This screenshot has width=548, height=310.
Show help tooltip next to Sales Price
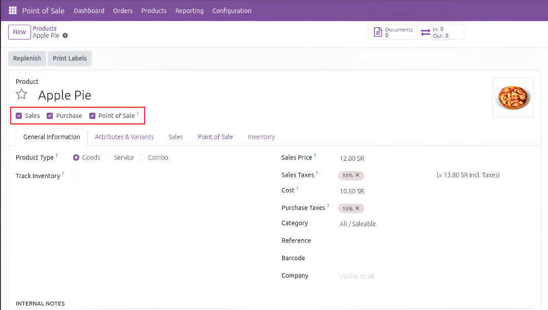click(x=315, y=157)
